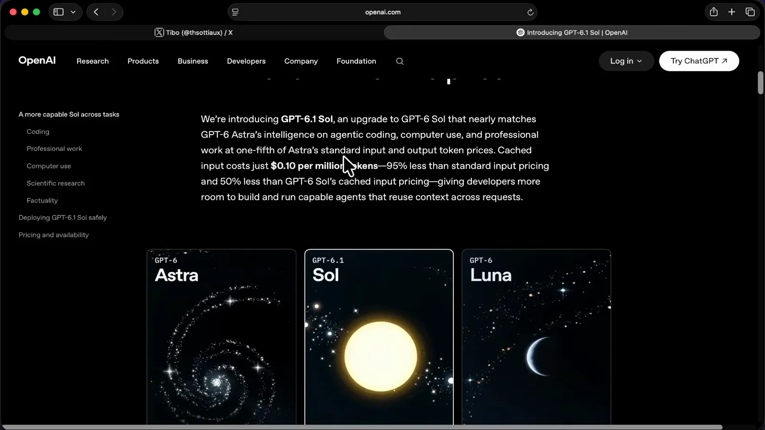Select the openai.com address bar
The width and height of the screenshot is (765, 430).
pyautogui.click(x=382, y=12)
